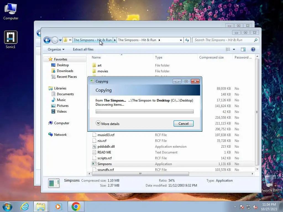
Task: Select the music03.rcf file
Action: 106,135
